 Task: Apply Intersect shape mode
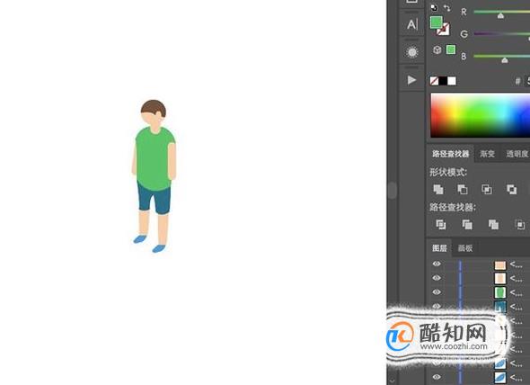pos(487,189)
